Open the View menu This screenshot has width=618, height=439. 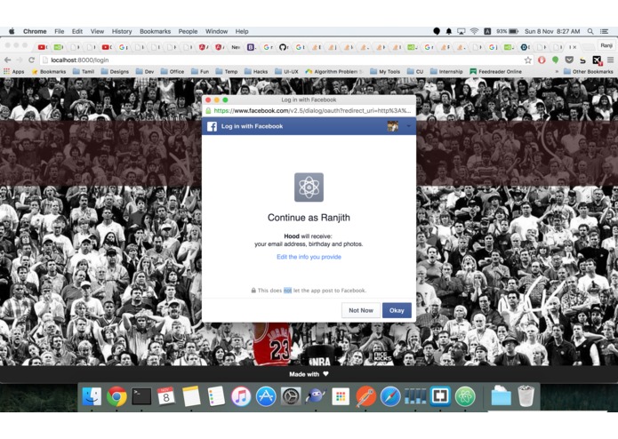(97, 31)
